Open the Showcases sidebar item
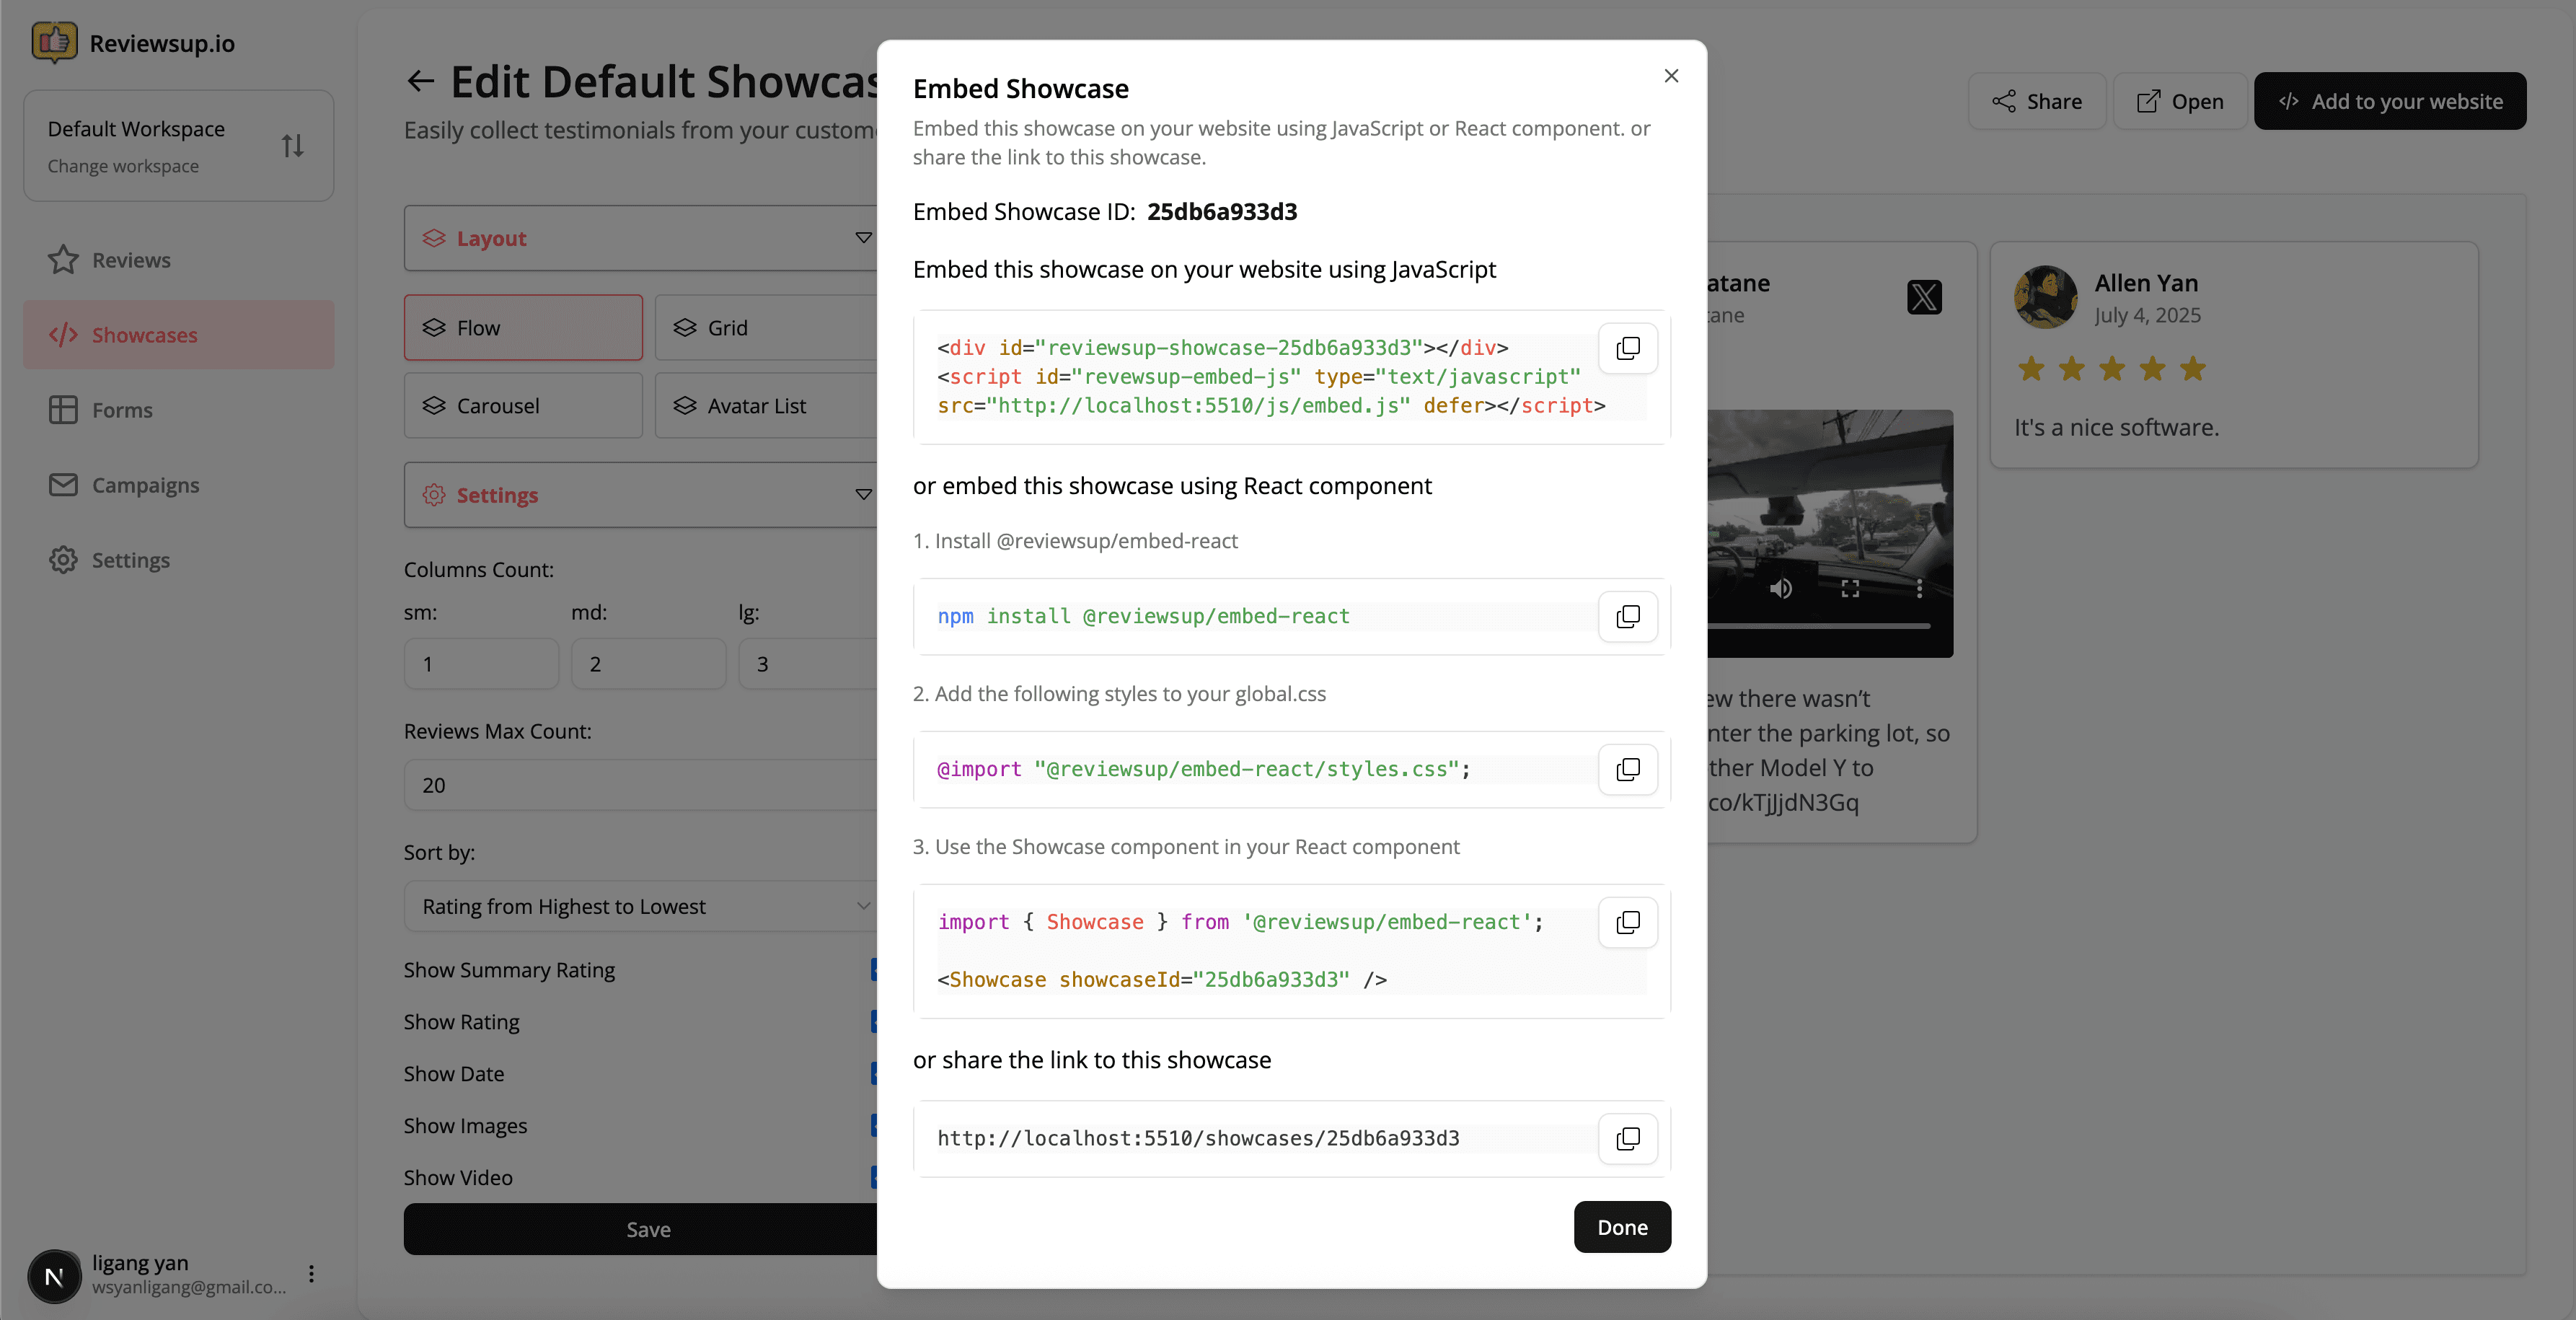This screenshot has width=2576, height=1320. (178, 335)
